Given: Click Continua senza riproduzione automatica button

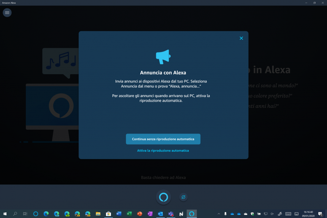Looking at the screenshot, I should [x=163, y=139].
